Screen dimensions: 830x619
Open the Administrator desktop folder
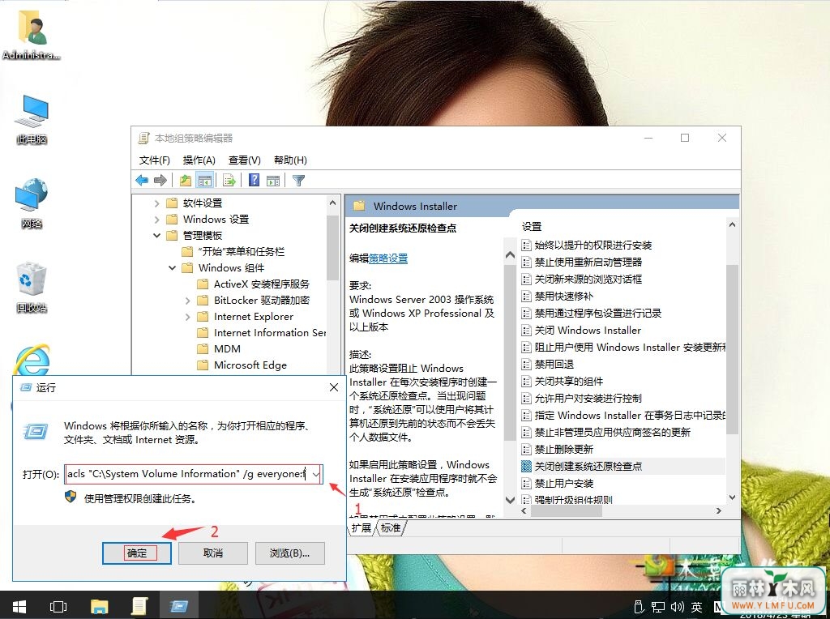coord(32,35)
